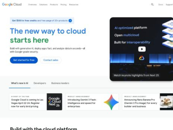Click 'Built for interoperability' video text
The height and width of the screenshot is (130, 173).
tap(132, 42)
